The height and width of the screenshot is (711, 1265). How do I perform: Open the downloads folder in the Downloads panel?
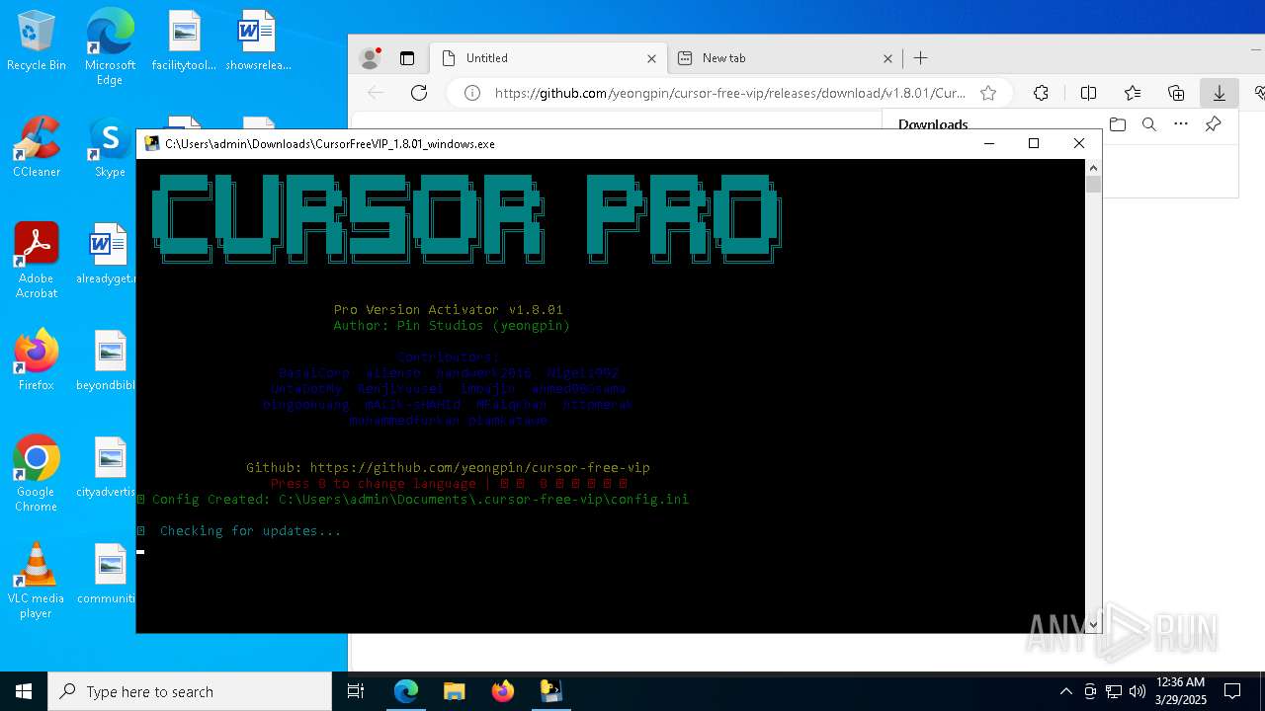click(x=1118, y=124)
